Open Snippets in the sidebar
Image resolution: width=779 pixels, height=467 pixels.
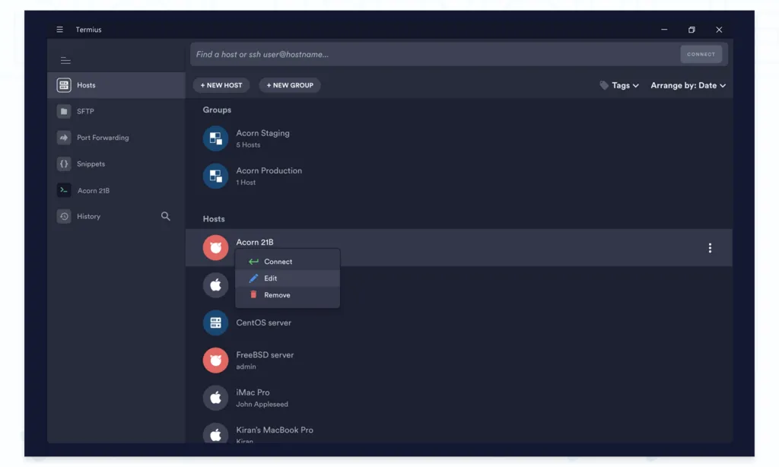116,164
